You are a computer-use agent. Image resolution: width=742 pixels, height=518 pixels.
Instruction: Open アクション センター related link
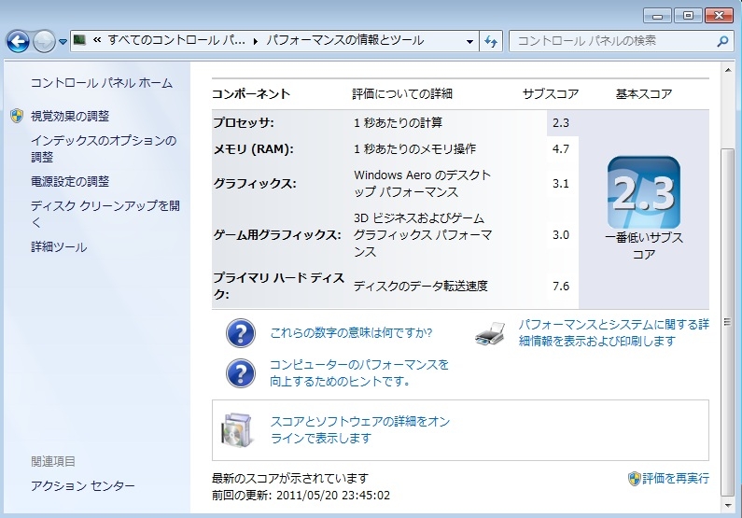click(83, 486)
